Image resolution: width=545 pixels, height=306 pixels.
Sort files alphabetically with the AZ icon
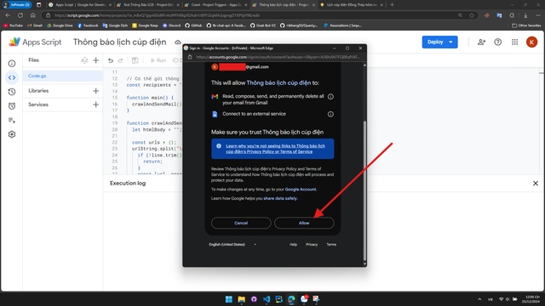pyautogui.click(x=84, y=60)
